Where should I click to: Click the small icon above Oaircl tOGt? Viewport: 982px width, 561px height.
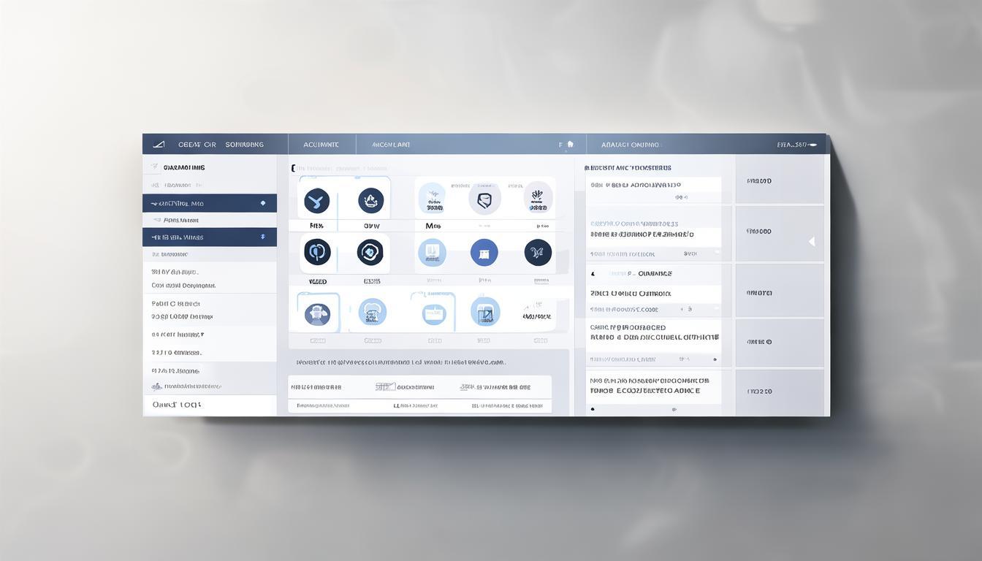click(156, 386)
